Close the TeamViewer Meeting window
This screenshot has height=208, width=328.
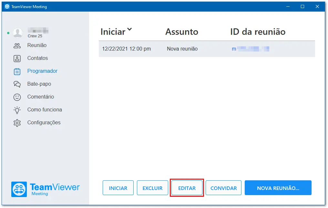pos(317,7)
